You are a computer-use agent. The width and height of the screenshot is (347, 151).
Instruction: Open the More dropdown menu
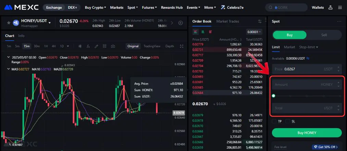210,7
